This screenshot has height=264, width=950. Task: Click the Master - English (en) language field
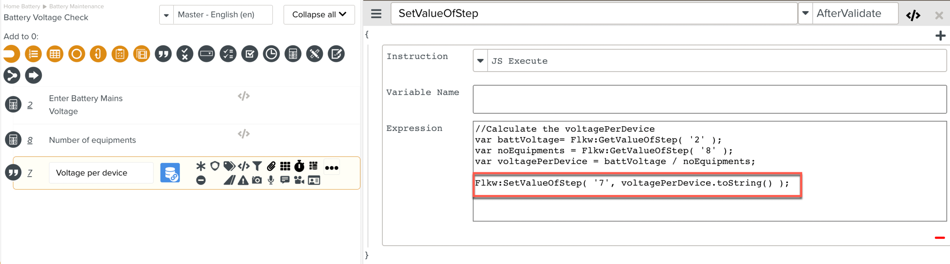(223, 15)
